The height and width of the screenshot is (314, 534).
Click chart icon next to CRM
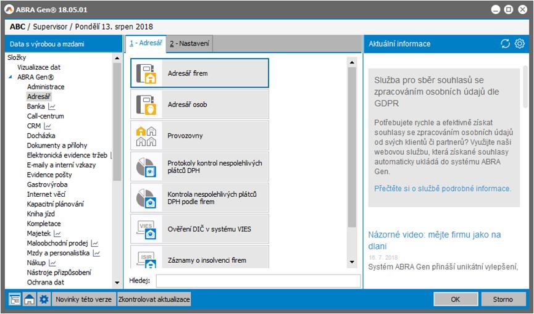click(48, 126)
